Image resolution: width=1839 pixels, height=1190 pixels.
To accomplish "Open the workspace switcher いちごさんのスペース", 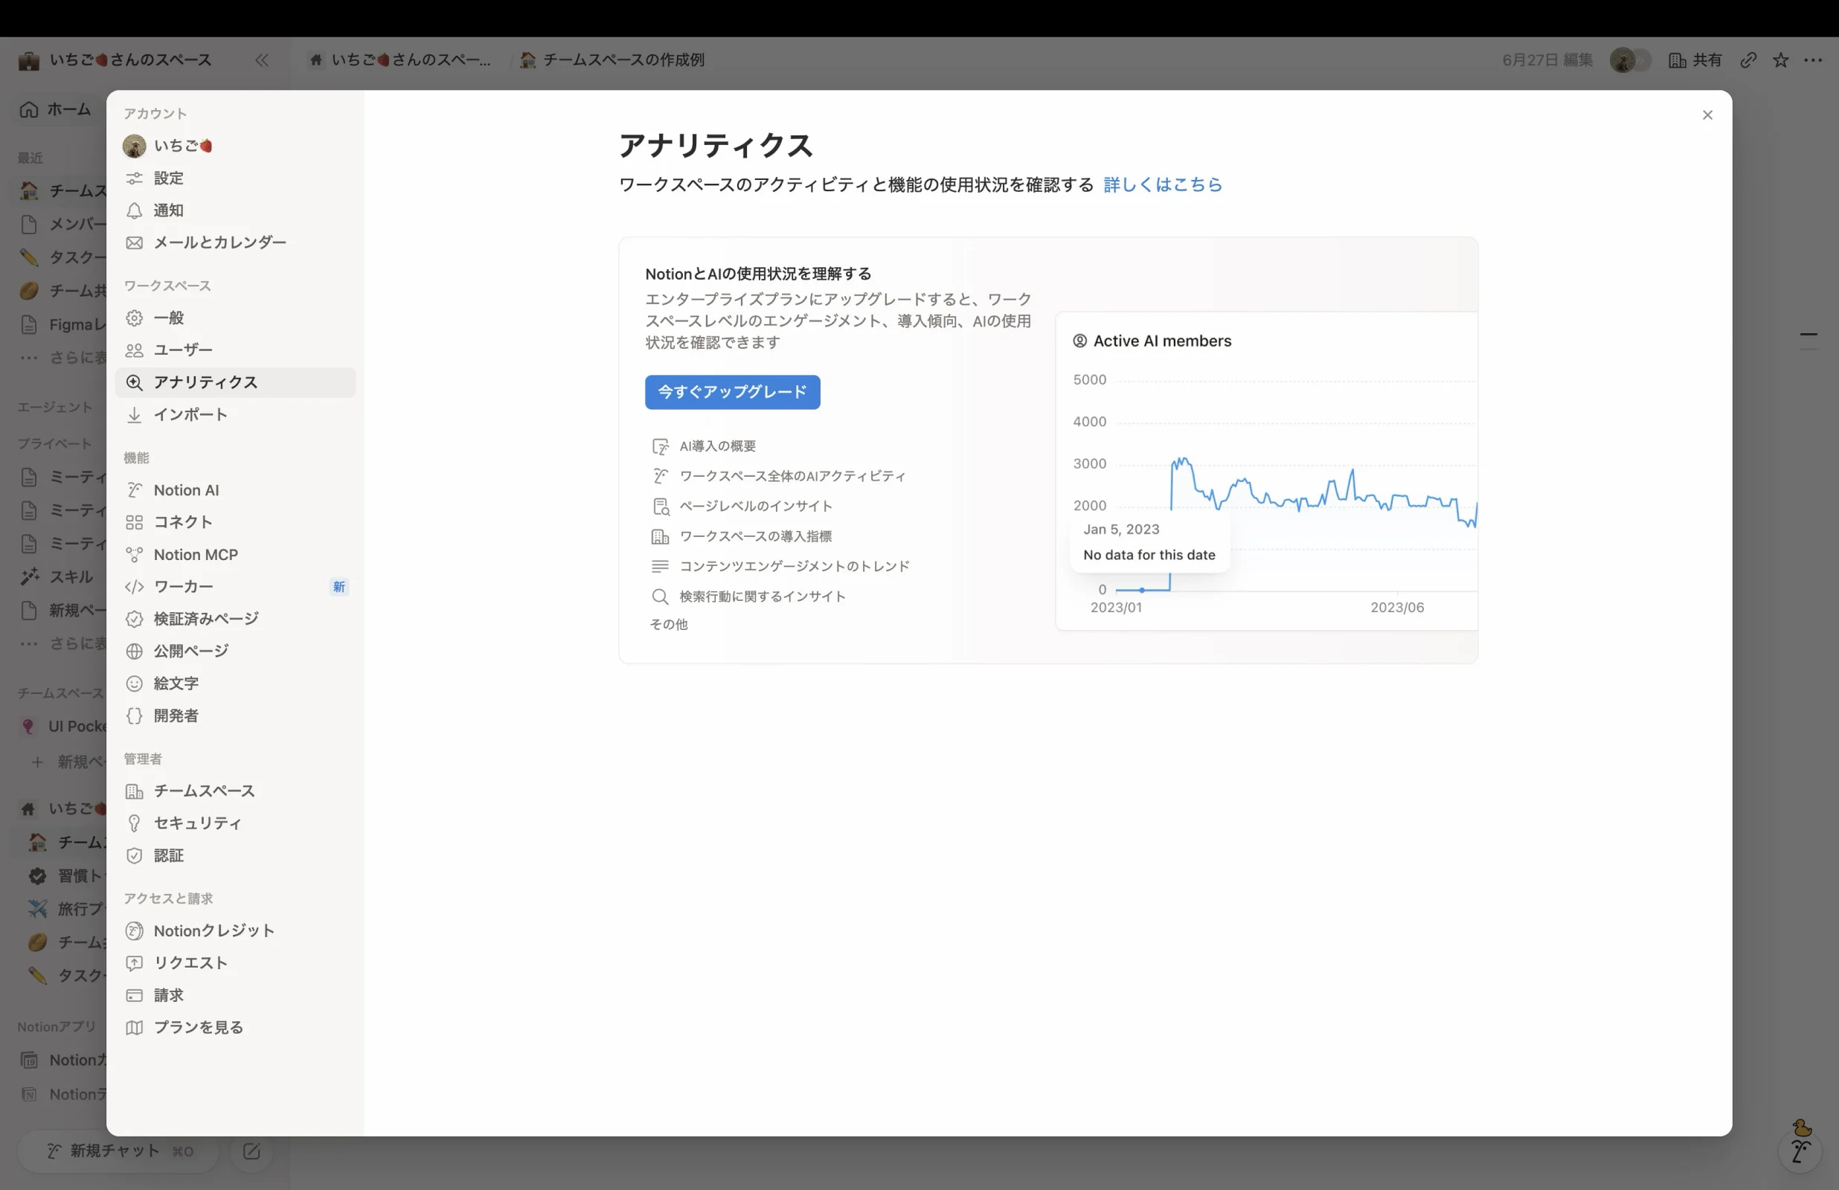I will [116, 60].
